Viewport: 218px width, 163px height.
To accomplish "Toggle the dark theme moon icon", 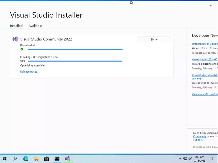I will click(x=211, y=5).
